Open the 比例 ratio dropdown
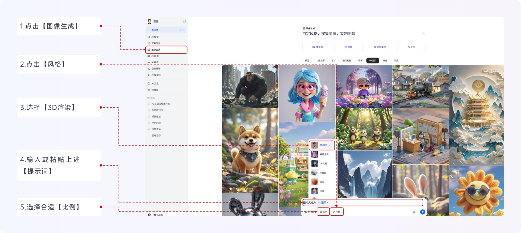Screen dimensions: 521x233 [x=324, y=212]
